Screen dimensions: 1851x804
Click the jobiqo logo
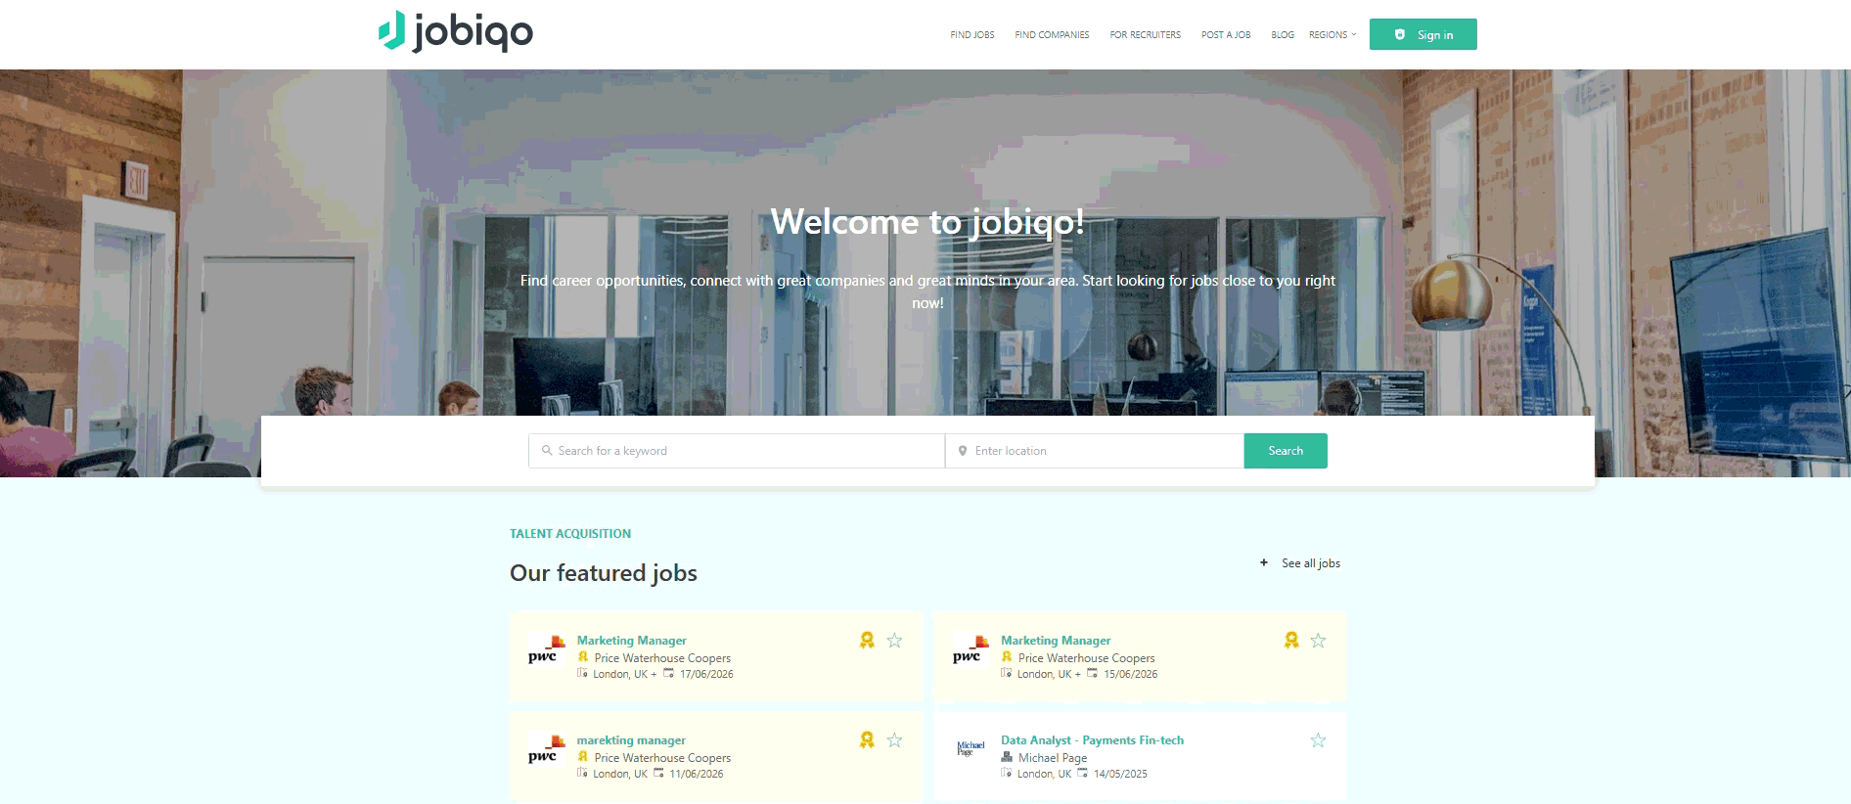[x=456, y=32]
